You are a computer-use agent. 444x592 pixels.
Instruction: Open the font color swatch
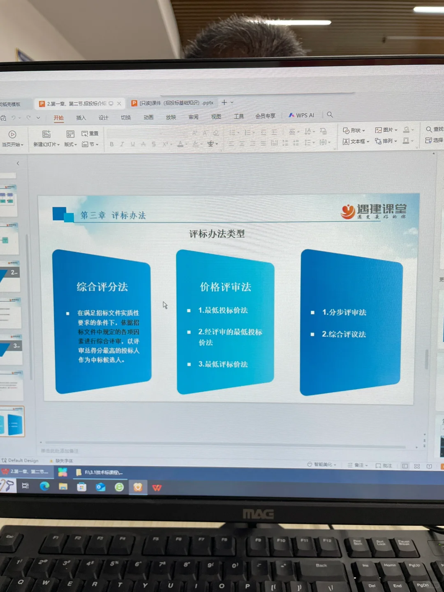pos(181,144)
